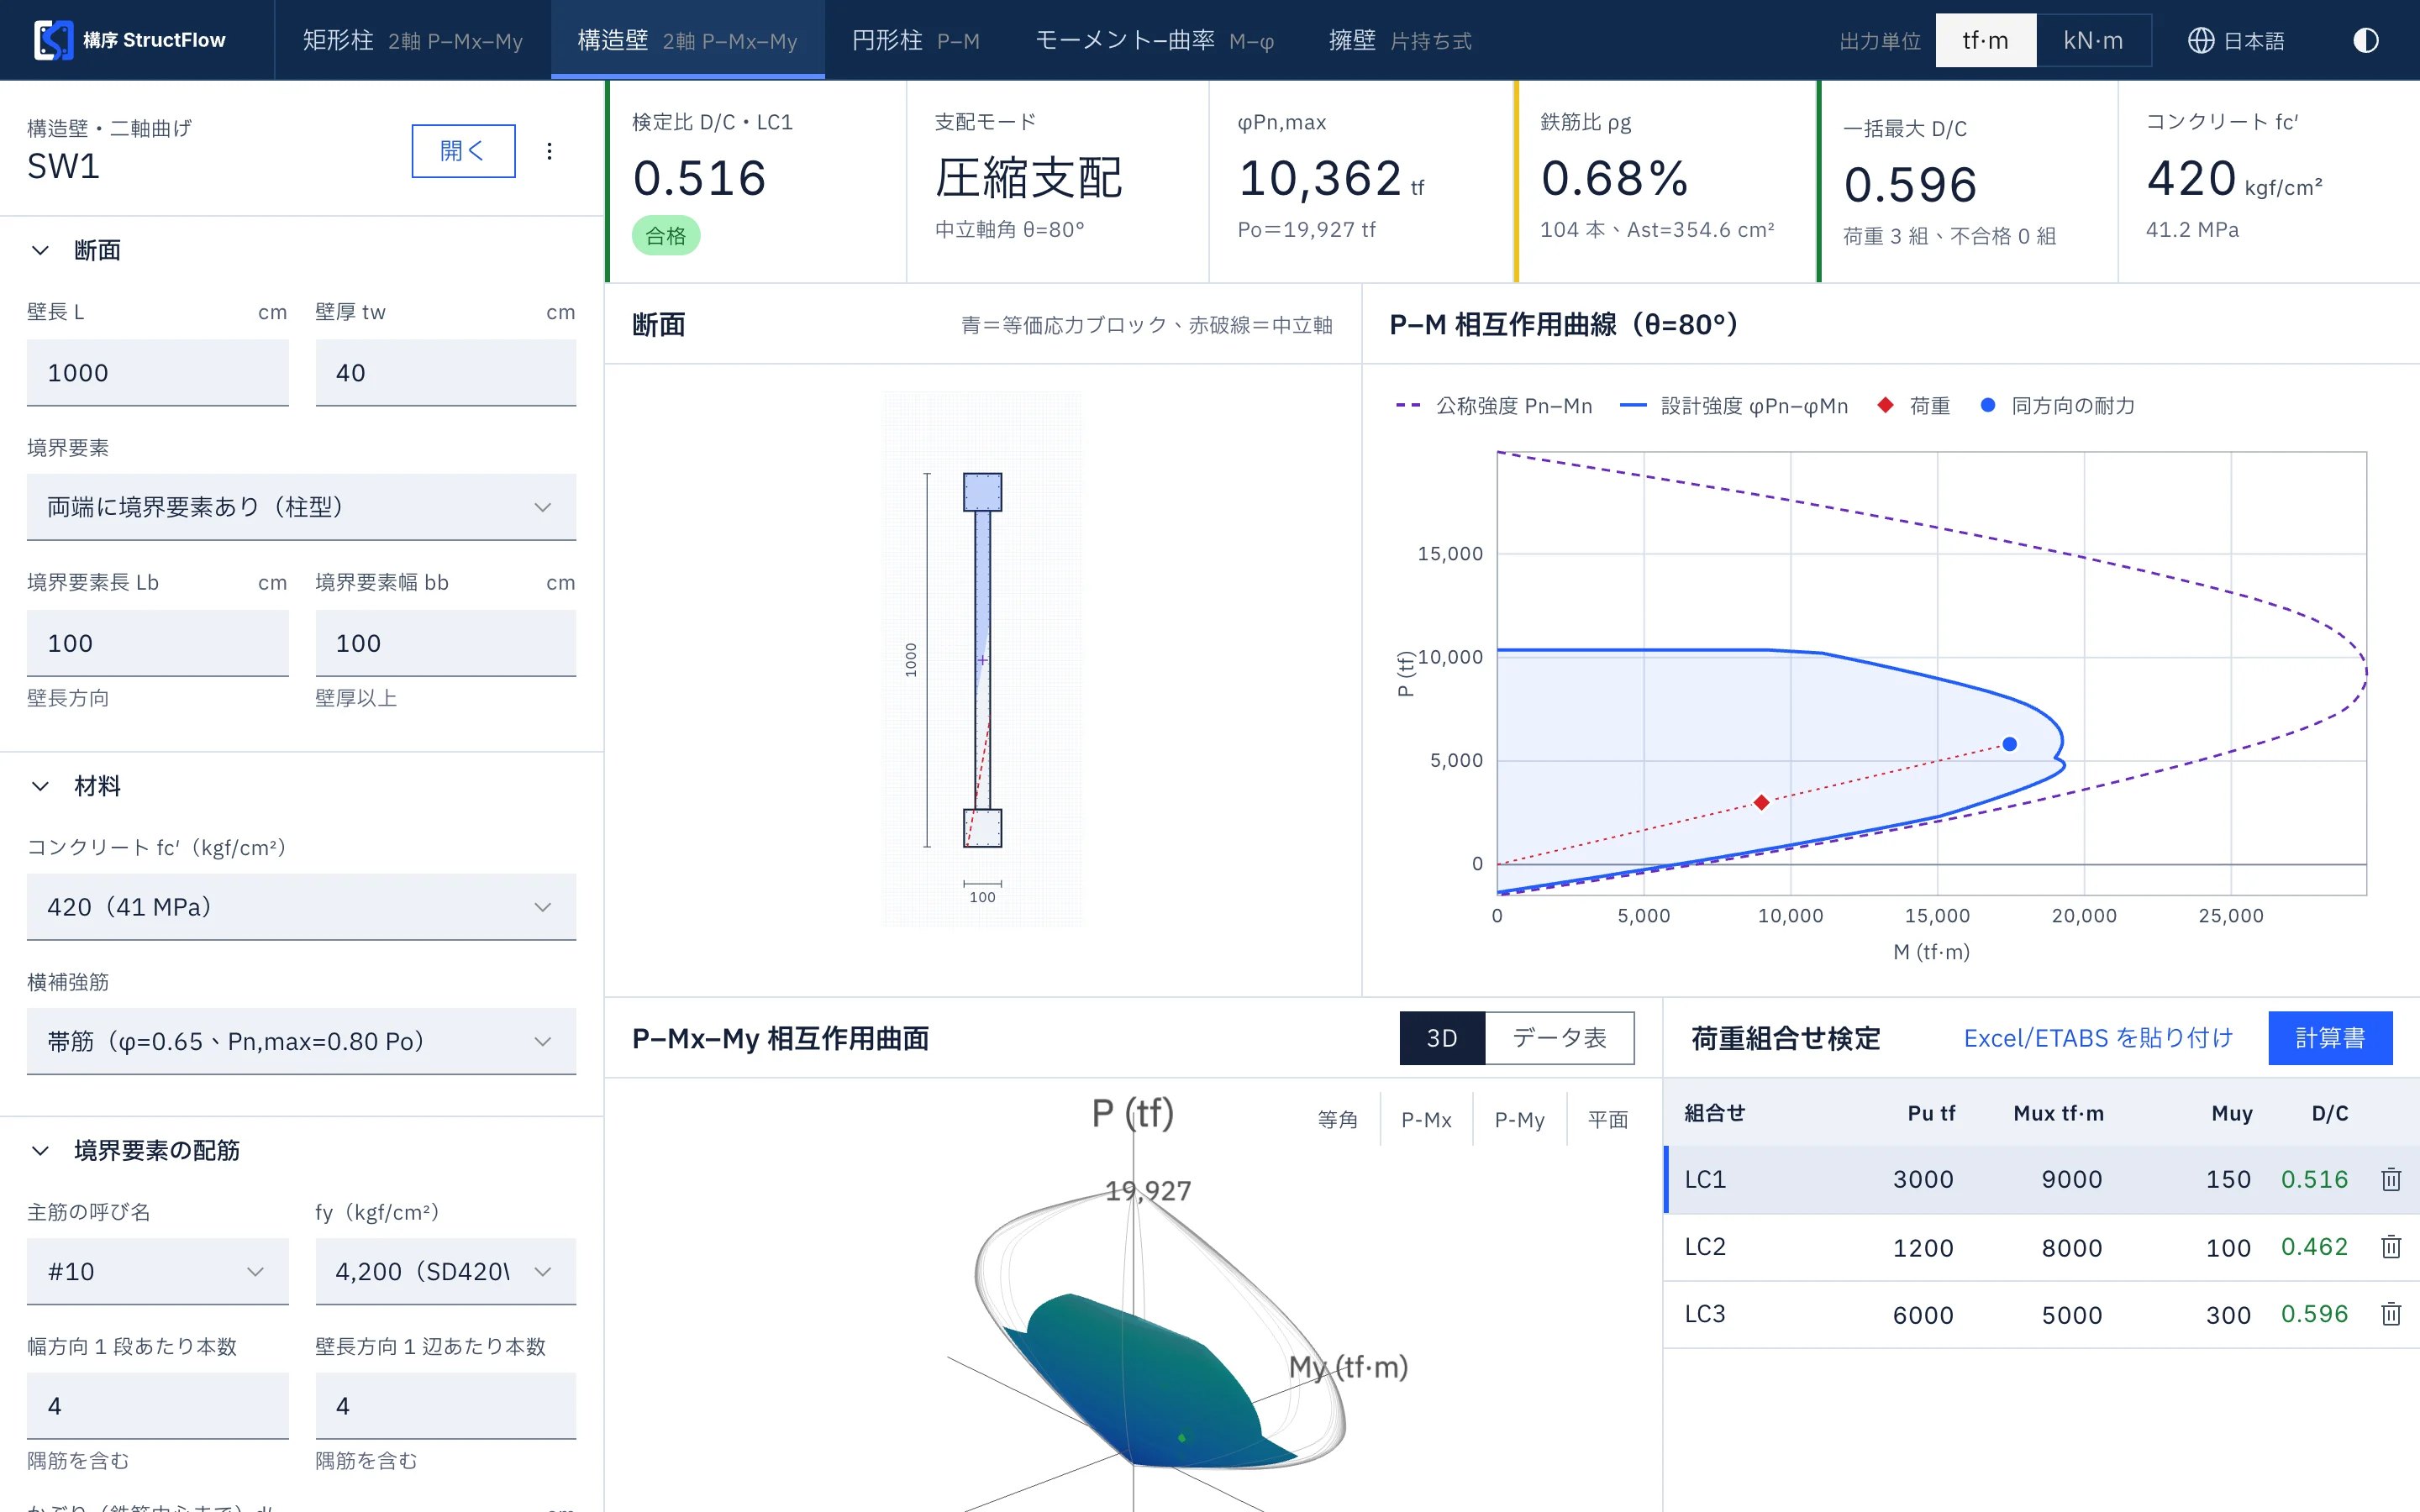Open the 円形柱 P-M tab
The width and height of the screenshot is (2420, 1512).
point(915,40)
